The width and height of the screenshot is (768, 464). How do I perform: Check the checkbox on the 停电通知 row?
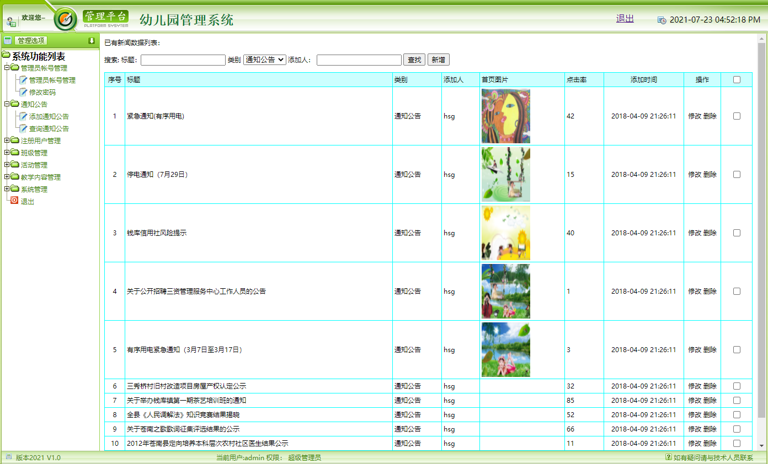click(737, 174)
